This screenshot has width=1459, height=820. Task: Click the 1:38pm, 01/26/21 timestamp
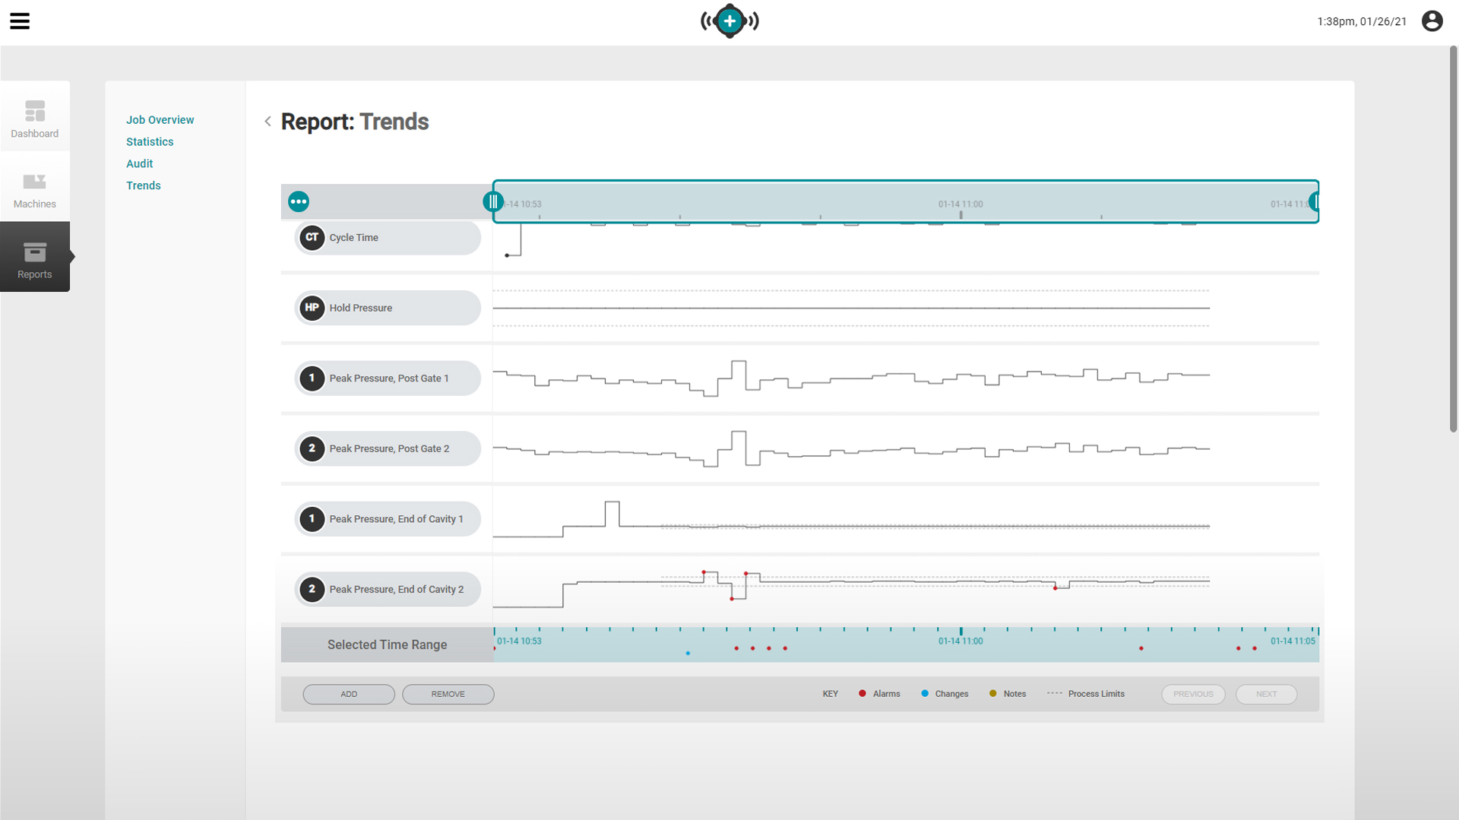(1362, 21)
